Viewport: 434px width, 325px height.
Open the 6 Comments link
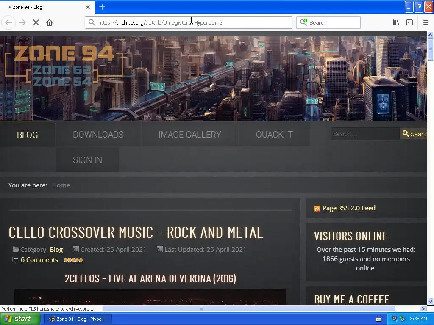(x=39, y=260)
